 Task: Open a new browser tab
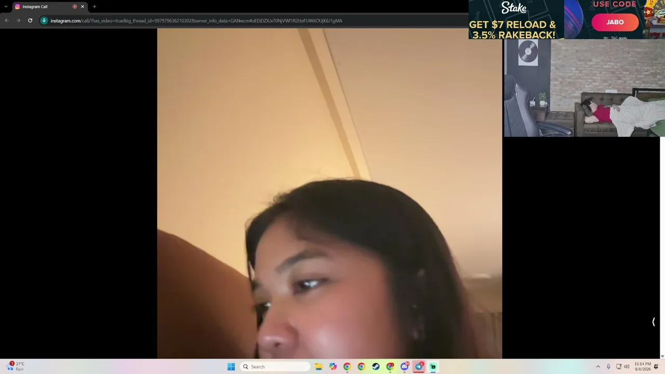(94, 7)
